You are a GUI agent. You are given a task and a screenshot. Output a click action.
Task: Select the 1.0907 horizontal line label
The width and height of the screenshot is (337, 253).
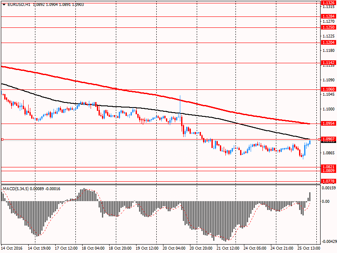[x=329, y=139]
